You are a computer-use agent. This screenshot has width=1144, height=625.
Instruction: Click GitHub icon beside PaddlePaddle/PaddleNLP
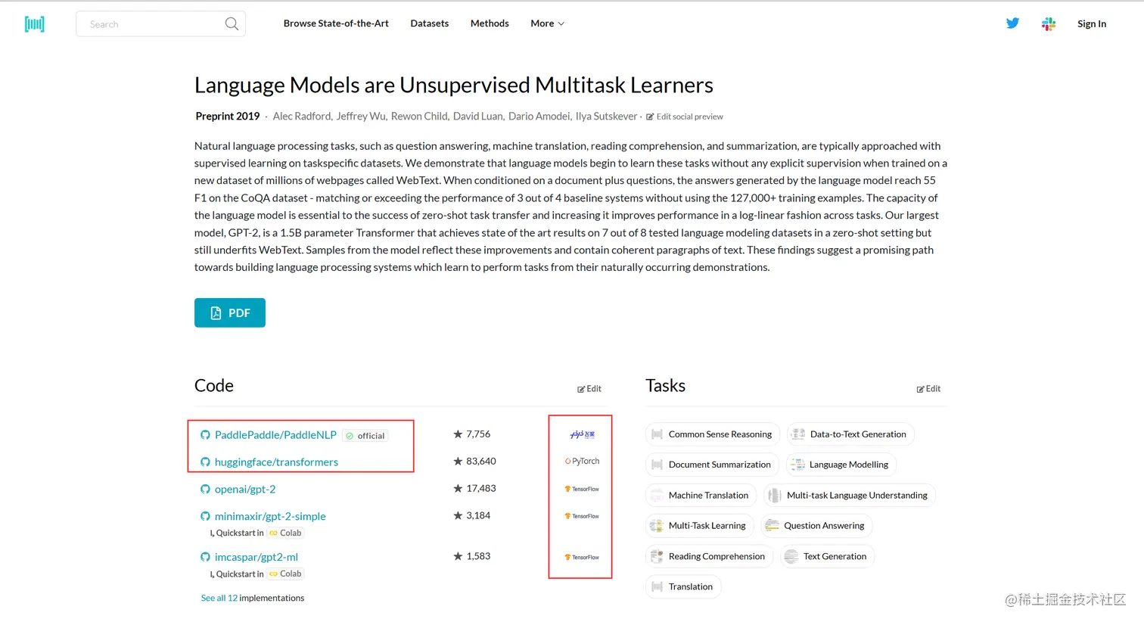pyautogui.click(x=205, y=435)
